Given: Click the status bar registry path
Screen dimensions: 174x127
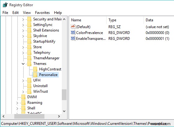Looking at the screenshot, I should 84,124.
